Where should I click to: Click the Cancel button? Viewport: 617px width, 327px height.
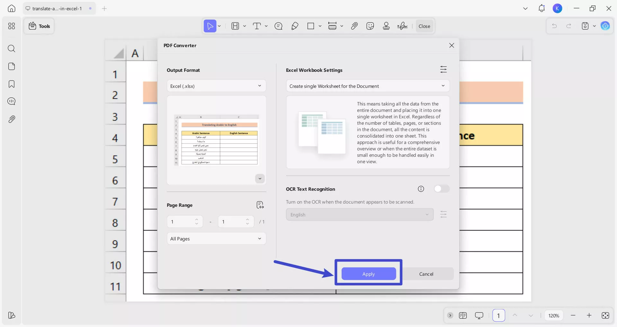tap(426, 274)
